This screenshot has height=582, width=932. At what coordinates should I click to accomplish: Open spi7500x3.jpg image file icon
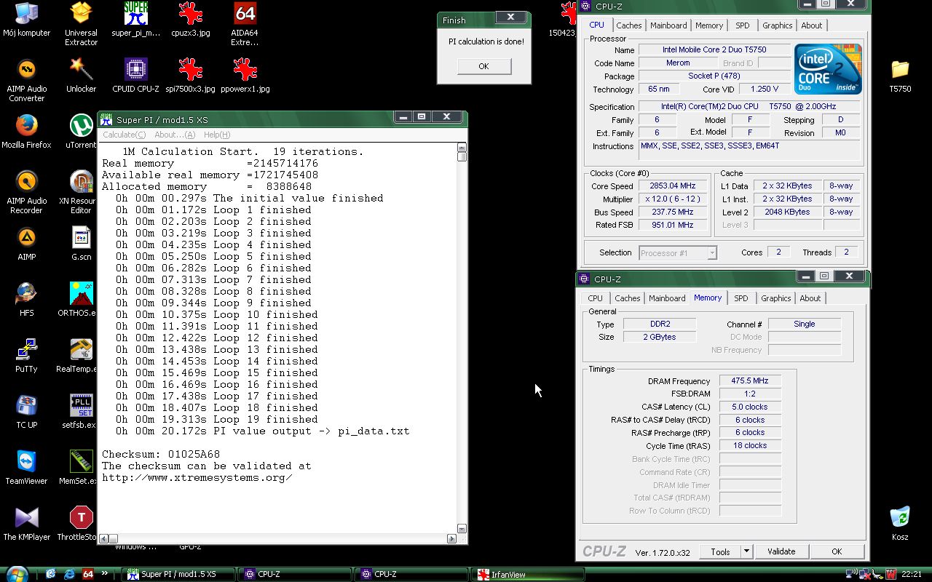pos(191,76)
